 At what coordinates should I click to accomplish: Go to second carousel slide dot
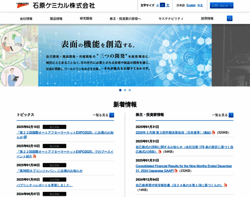tap(125, 90)
